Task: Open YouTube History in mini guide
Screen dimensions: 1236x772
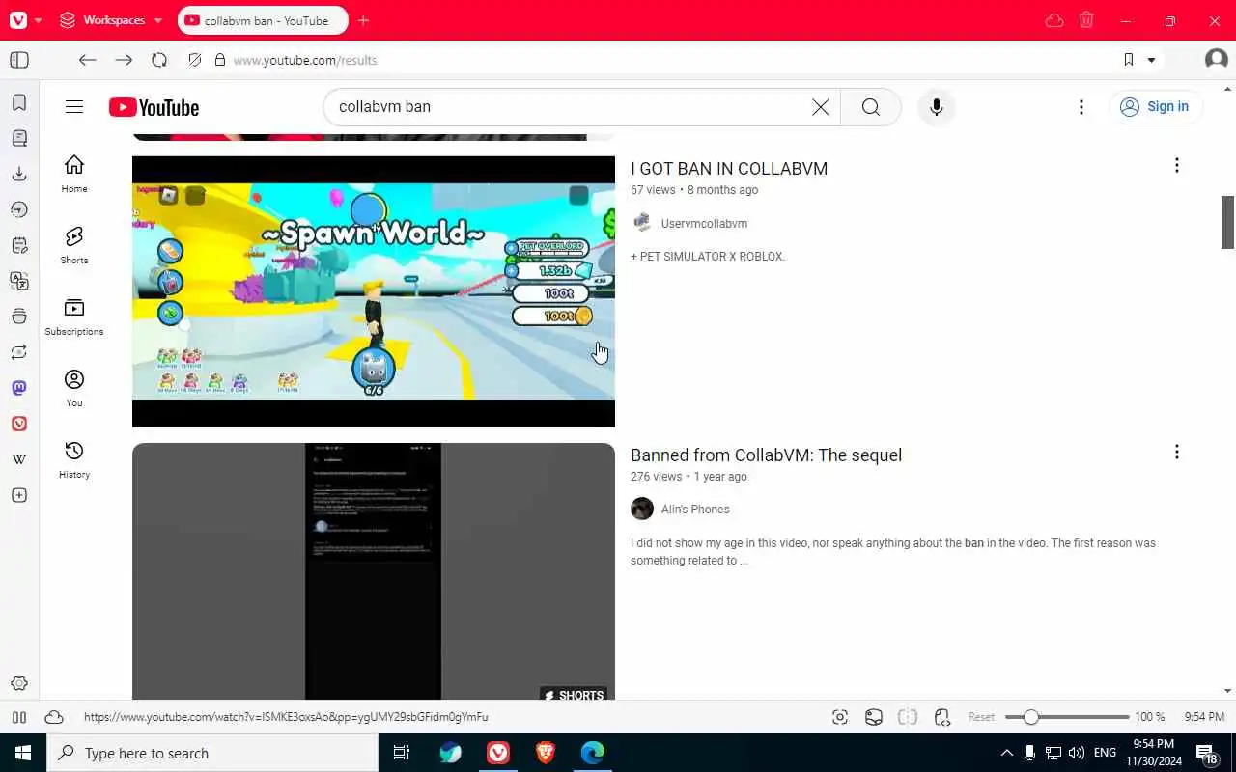Action: tap(74, 460)
